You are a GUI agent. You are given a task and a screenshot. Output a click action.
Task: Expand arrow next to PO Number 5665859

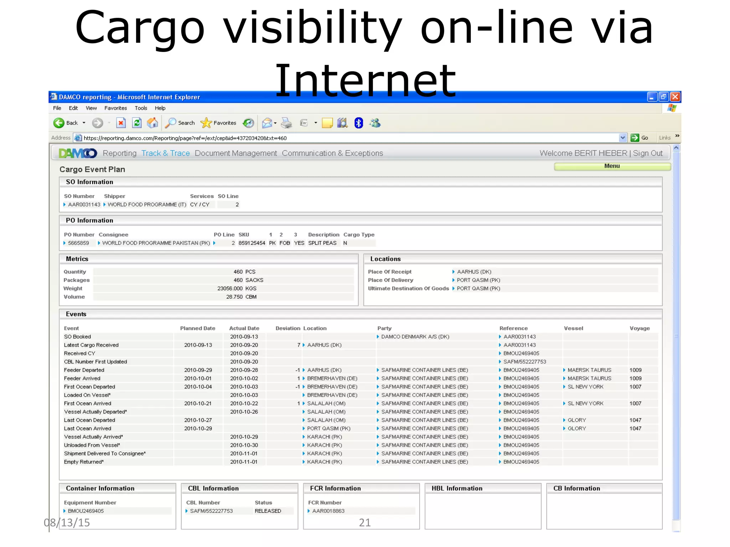(65, 243)
